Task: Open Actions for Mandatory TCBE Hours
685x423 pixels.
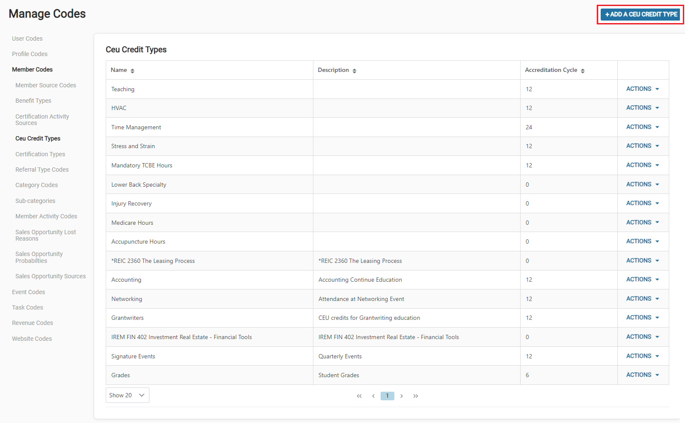Action: 643,165
